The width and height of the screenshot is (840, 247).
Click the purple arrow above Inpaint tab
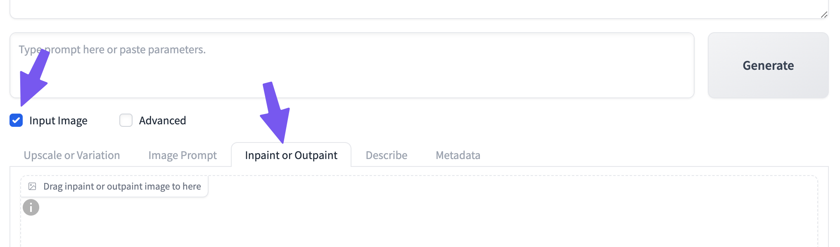pos(275,112)
